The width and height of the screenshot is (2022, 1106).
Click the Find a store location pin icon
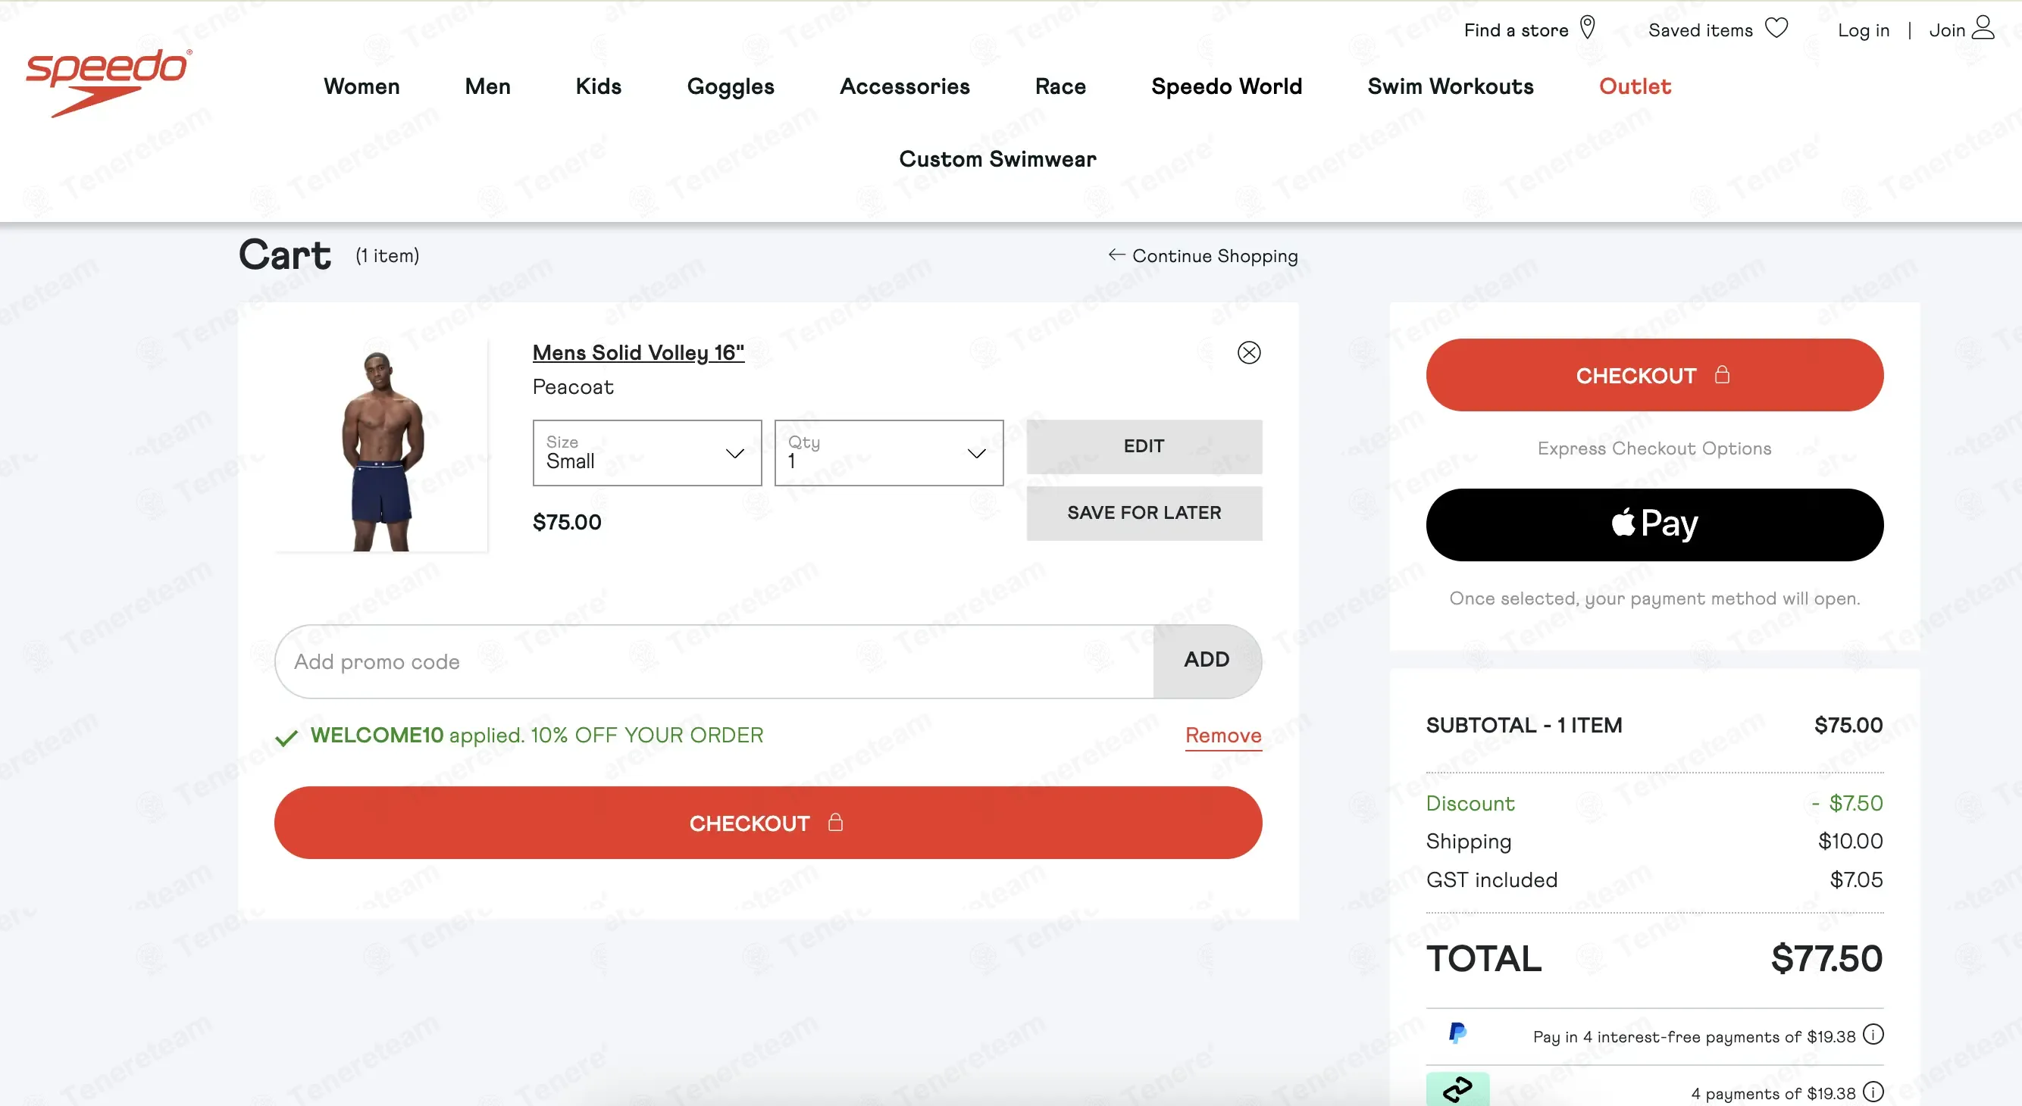(1587, 28)
